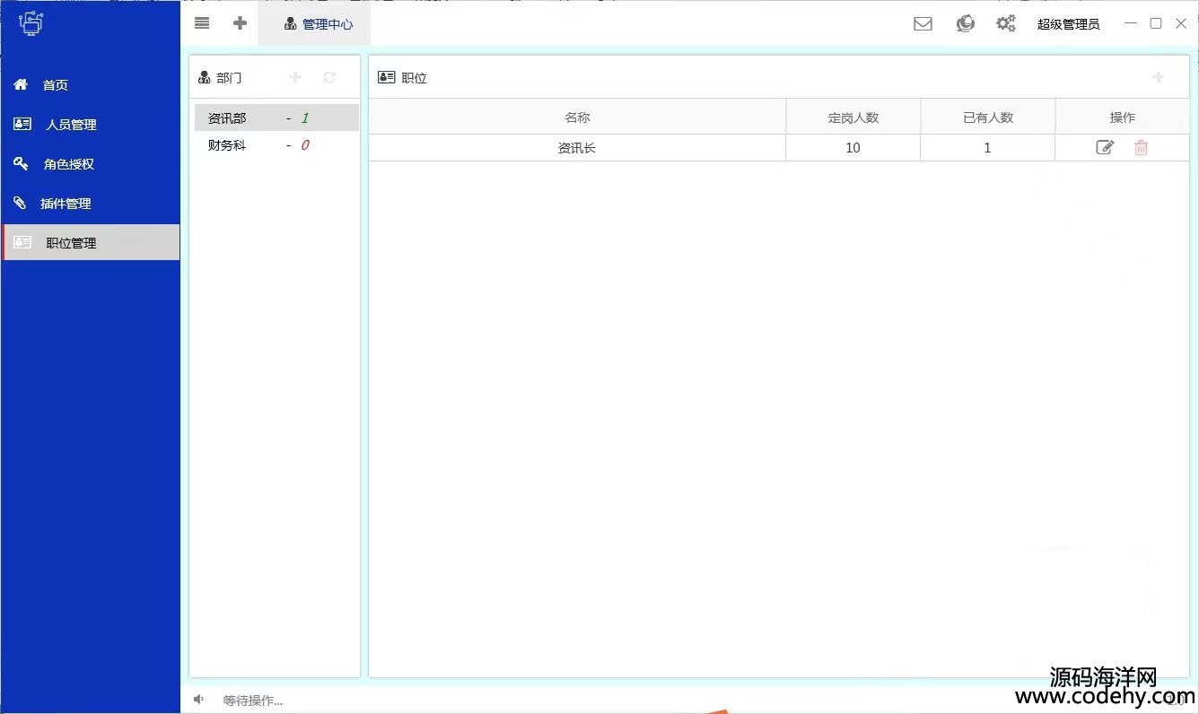Click the red count 0 for 财务科
Image resolution: width=1199 pixels, height=714 pixels.
(x=305, y=144)
